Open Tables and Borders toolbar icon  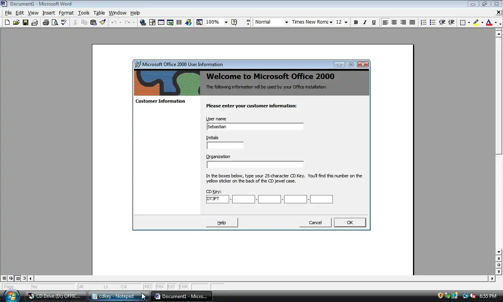point(152,22)
